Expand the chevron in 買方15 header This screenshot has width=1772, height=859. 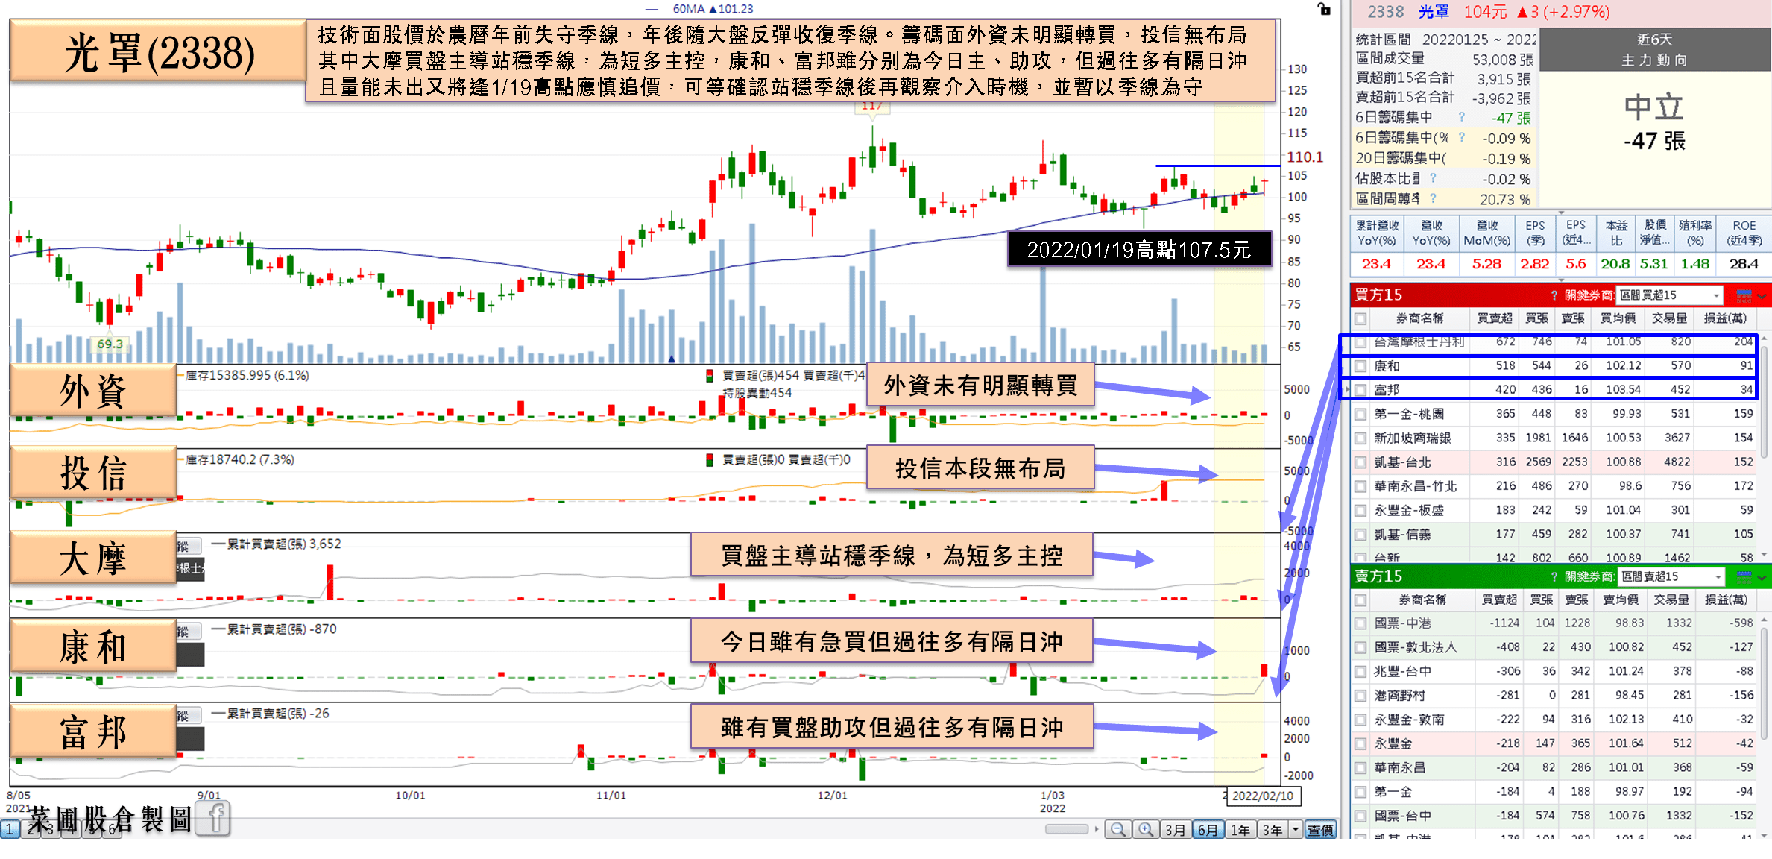(1762, 296)
